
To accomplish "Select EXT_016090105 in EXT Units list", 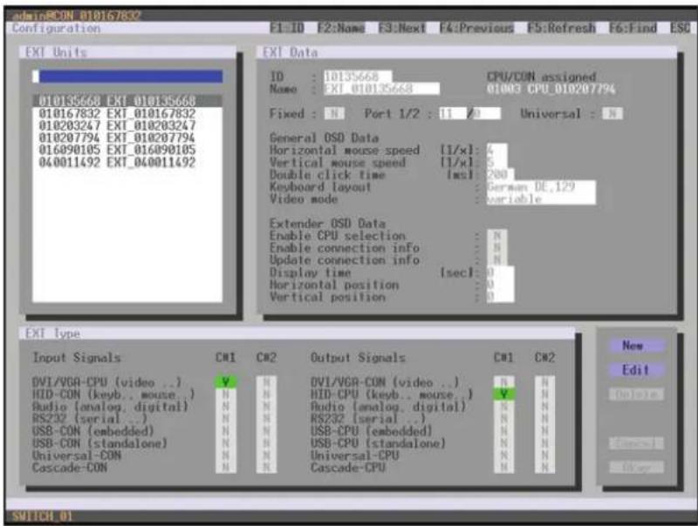I will [127, 150].
